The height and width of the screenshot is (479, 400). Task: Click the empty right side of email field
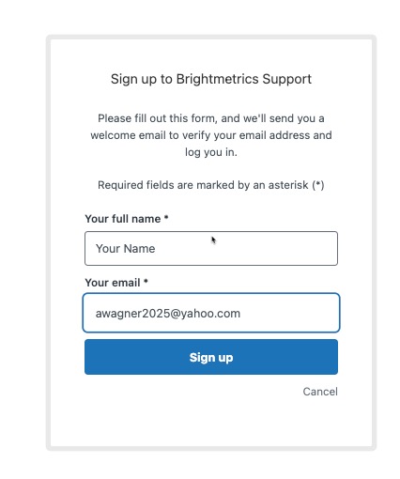click(x=289, y=313)
